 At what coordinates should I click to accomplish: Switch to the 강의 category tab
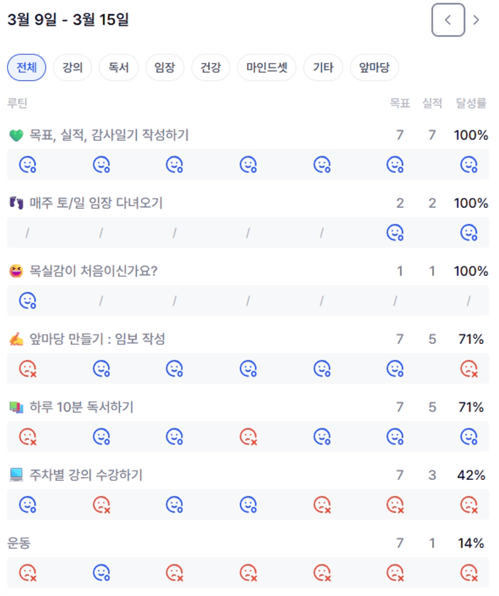coord(72,68)
